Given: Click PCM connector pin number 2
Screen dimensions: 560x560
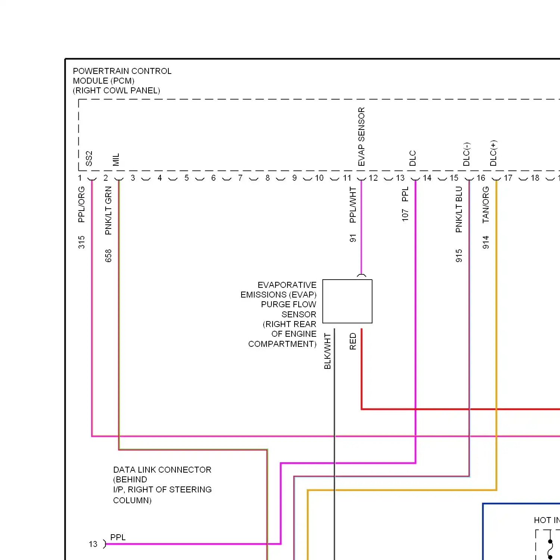Looking at the screenshot, I should pos(106,178).
